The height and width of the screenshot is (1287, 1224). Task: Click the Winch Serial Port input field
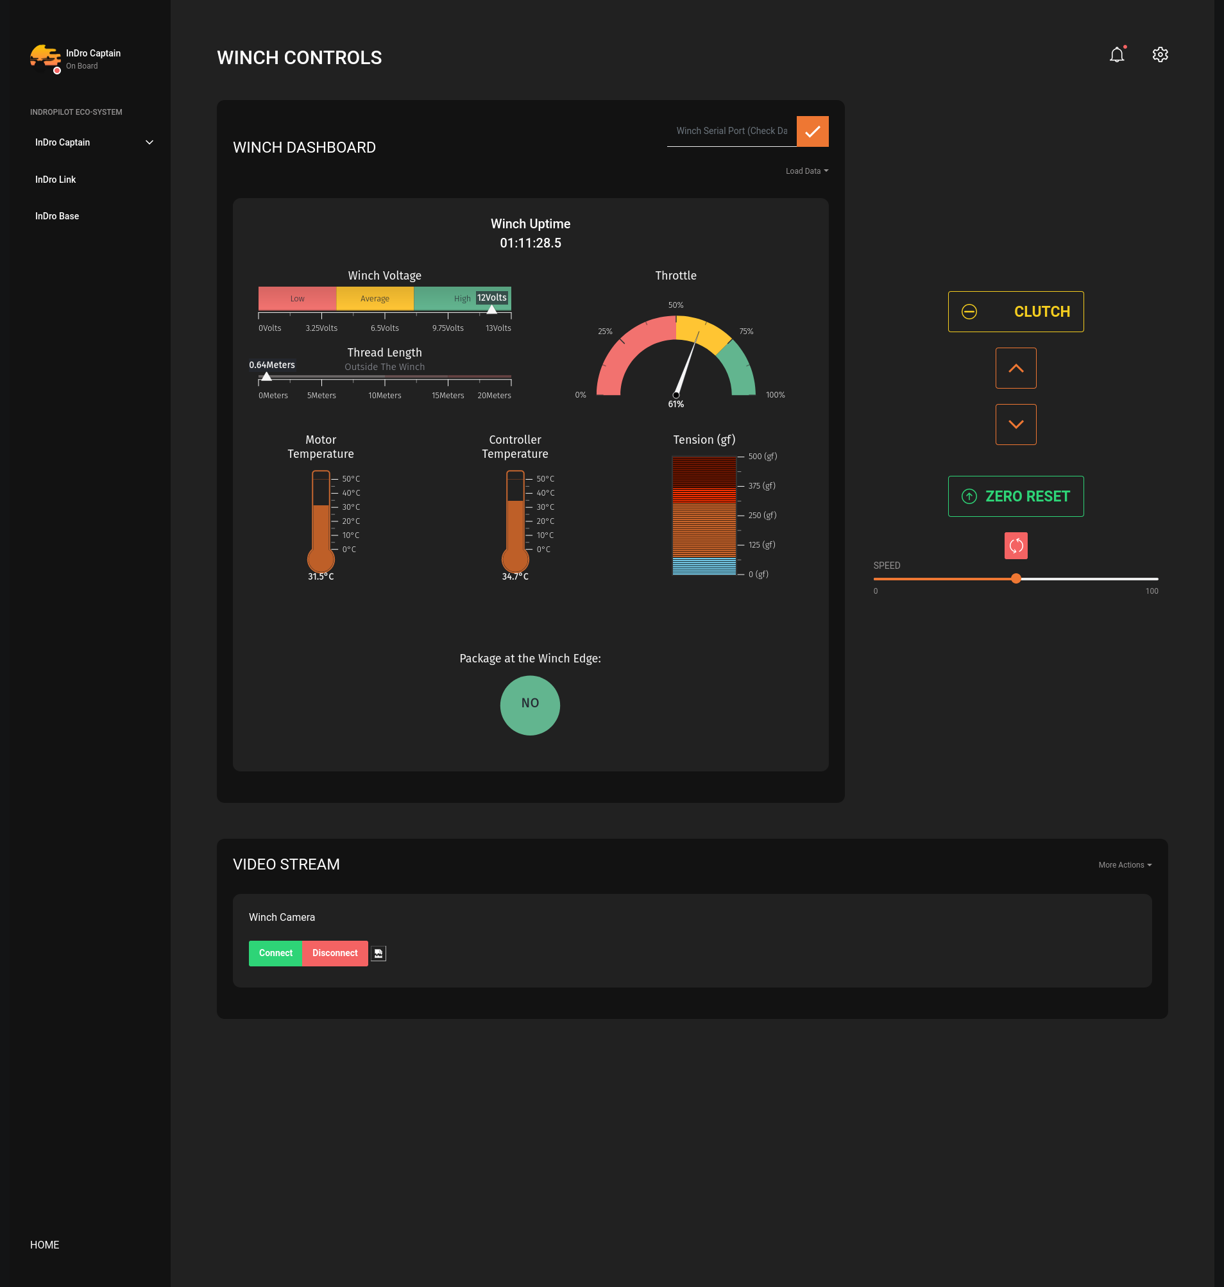tap(731, 131)
